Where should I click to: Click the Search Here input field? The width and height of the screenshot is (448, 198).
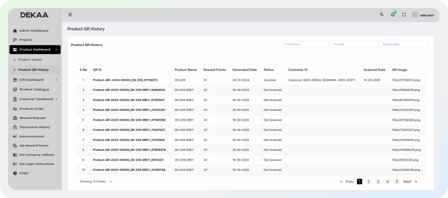click(404, 45)
